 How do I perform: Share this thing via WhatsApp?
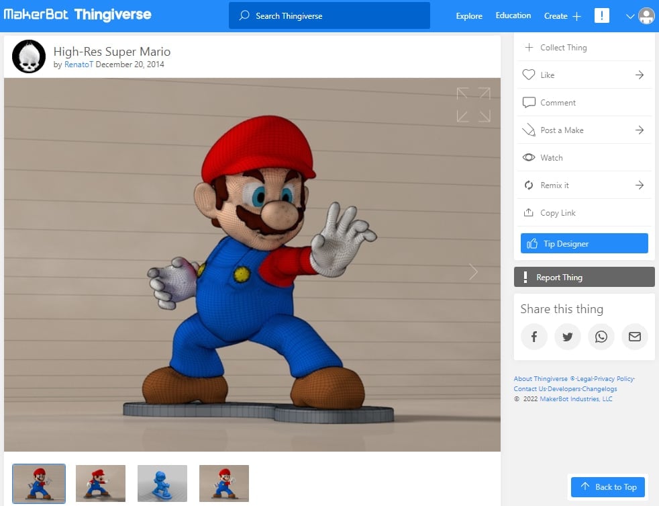click(601, 337)
